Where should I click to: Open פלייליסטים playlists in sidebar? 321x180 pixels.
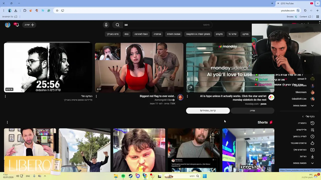pos(305,130)
